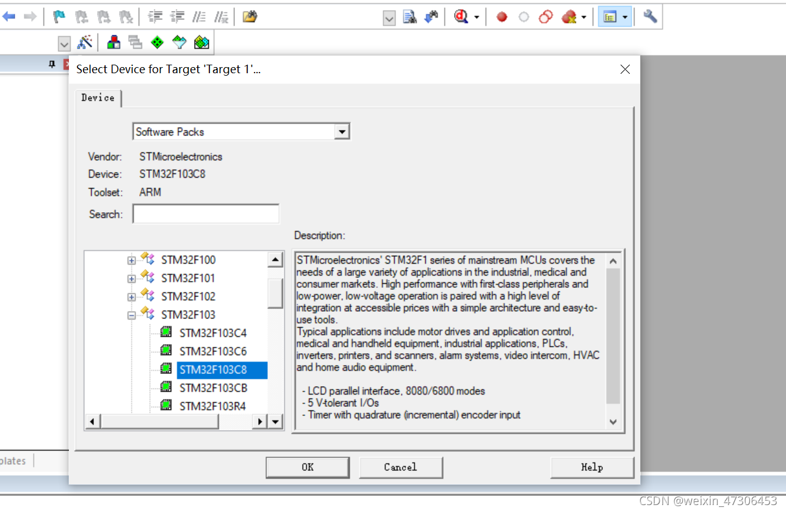Screen dimensions: 786x513
Task: Click the OK button
Action: 308,467
